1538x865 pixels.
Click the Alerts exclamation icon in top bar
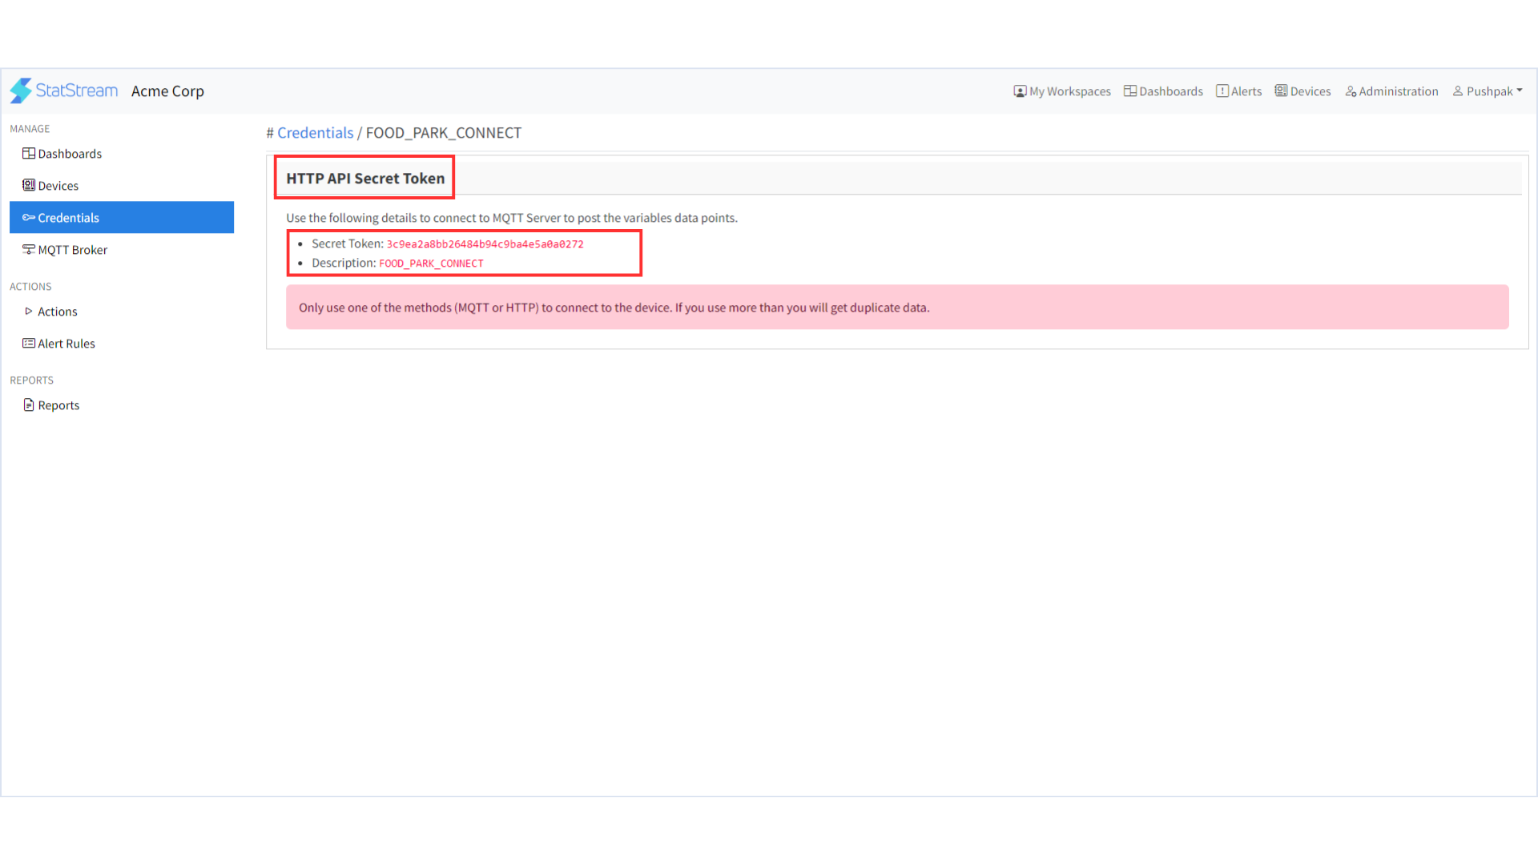click(1222, 91)
